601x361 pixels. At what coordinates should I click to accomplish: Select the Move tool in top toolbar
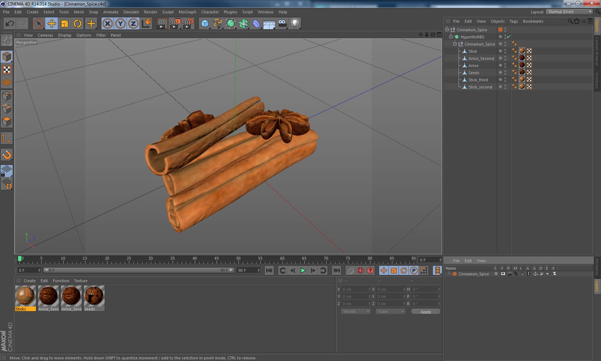52,24
